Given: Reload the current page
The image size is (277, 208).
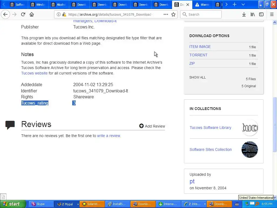Looking at the screenshot, I should pos(23,14).
